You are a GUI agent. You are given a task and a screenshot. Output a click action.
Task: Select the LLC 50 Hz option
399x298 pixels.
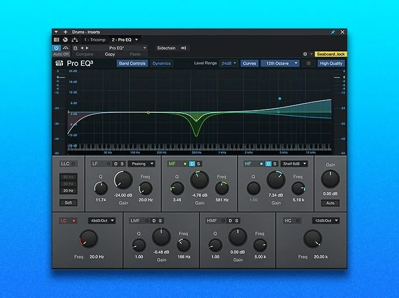pos(68,184)
